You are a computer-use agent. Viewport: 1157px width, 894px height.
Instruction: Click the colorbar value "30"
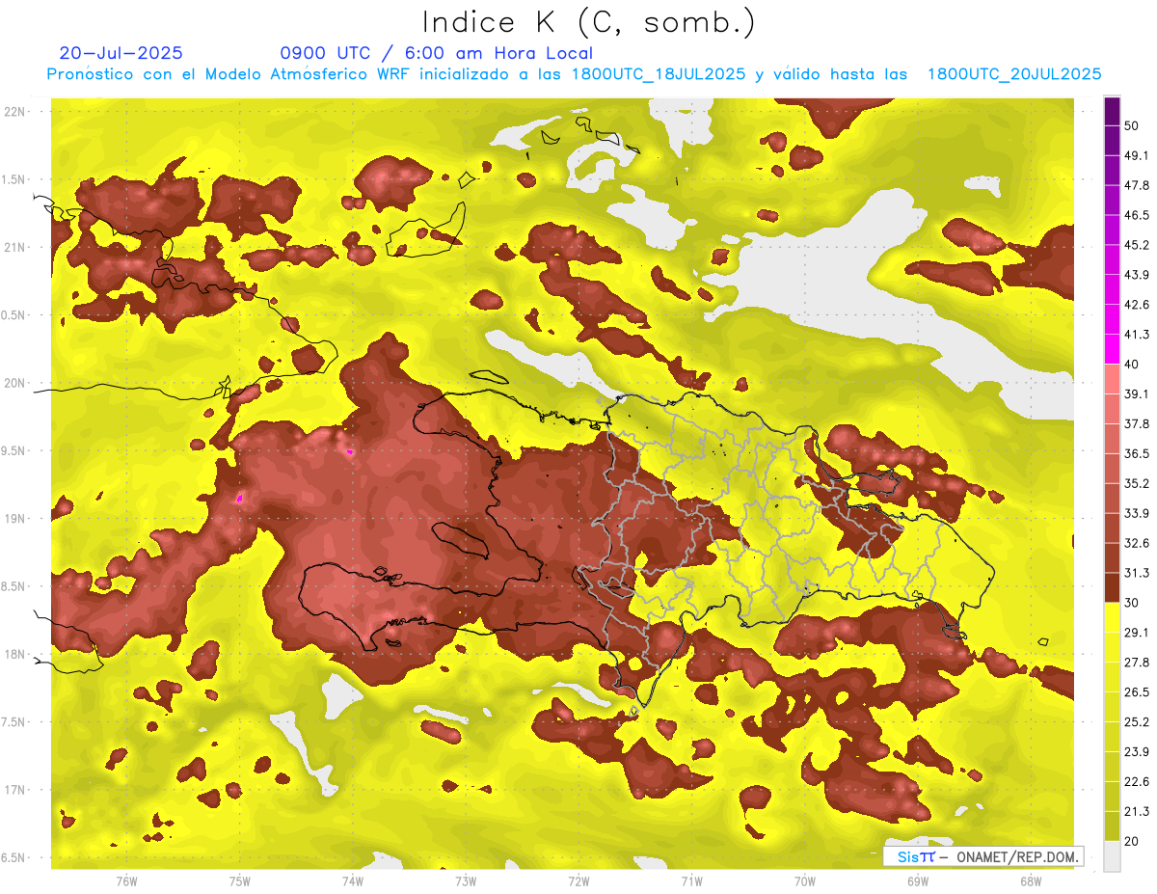click(x=1132, y=602)
